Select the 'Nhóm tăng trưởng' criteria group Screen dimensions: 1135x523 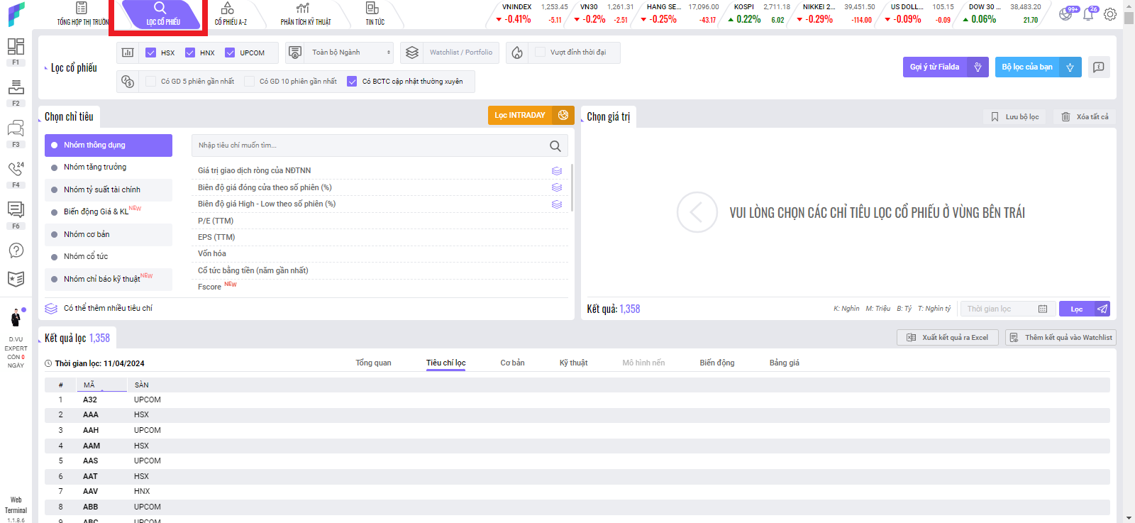click(x=95, y=167)
